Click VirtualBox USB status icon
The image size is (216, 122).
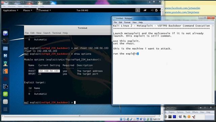click(131, 119)
